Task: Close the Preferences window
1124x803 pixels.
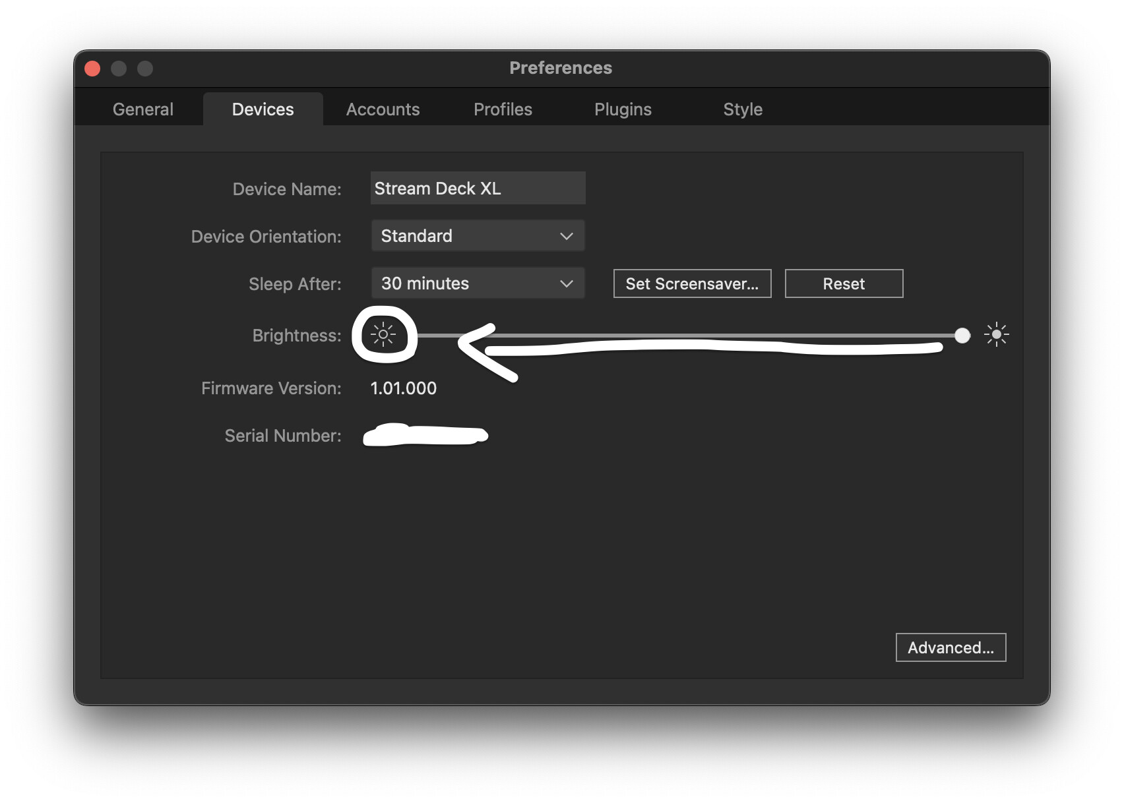Action: [x=92, y=69]
